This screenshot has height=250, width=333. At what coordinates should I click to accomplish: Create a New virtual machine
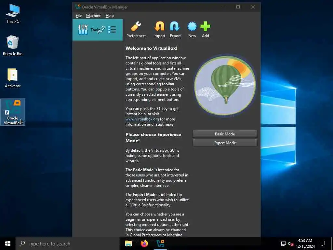point(192,30)
